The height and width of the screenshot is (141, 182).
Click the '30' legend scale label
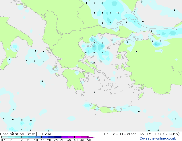(62, 140)
